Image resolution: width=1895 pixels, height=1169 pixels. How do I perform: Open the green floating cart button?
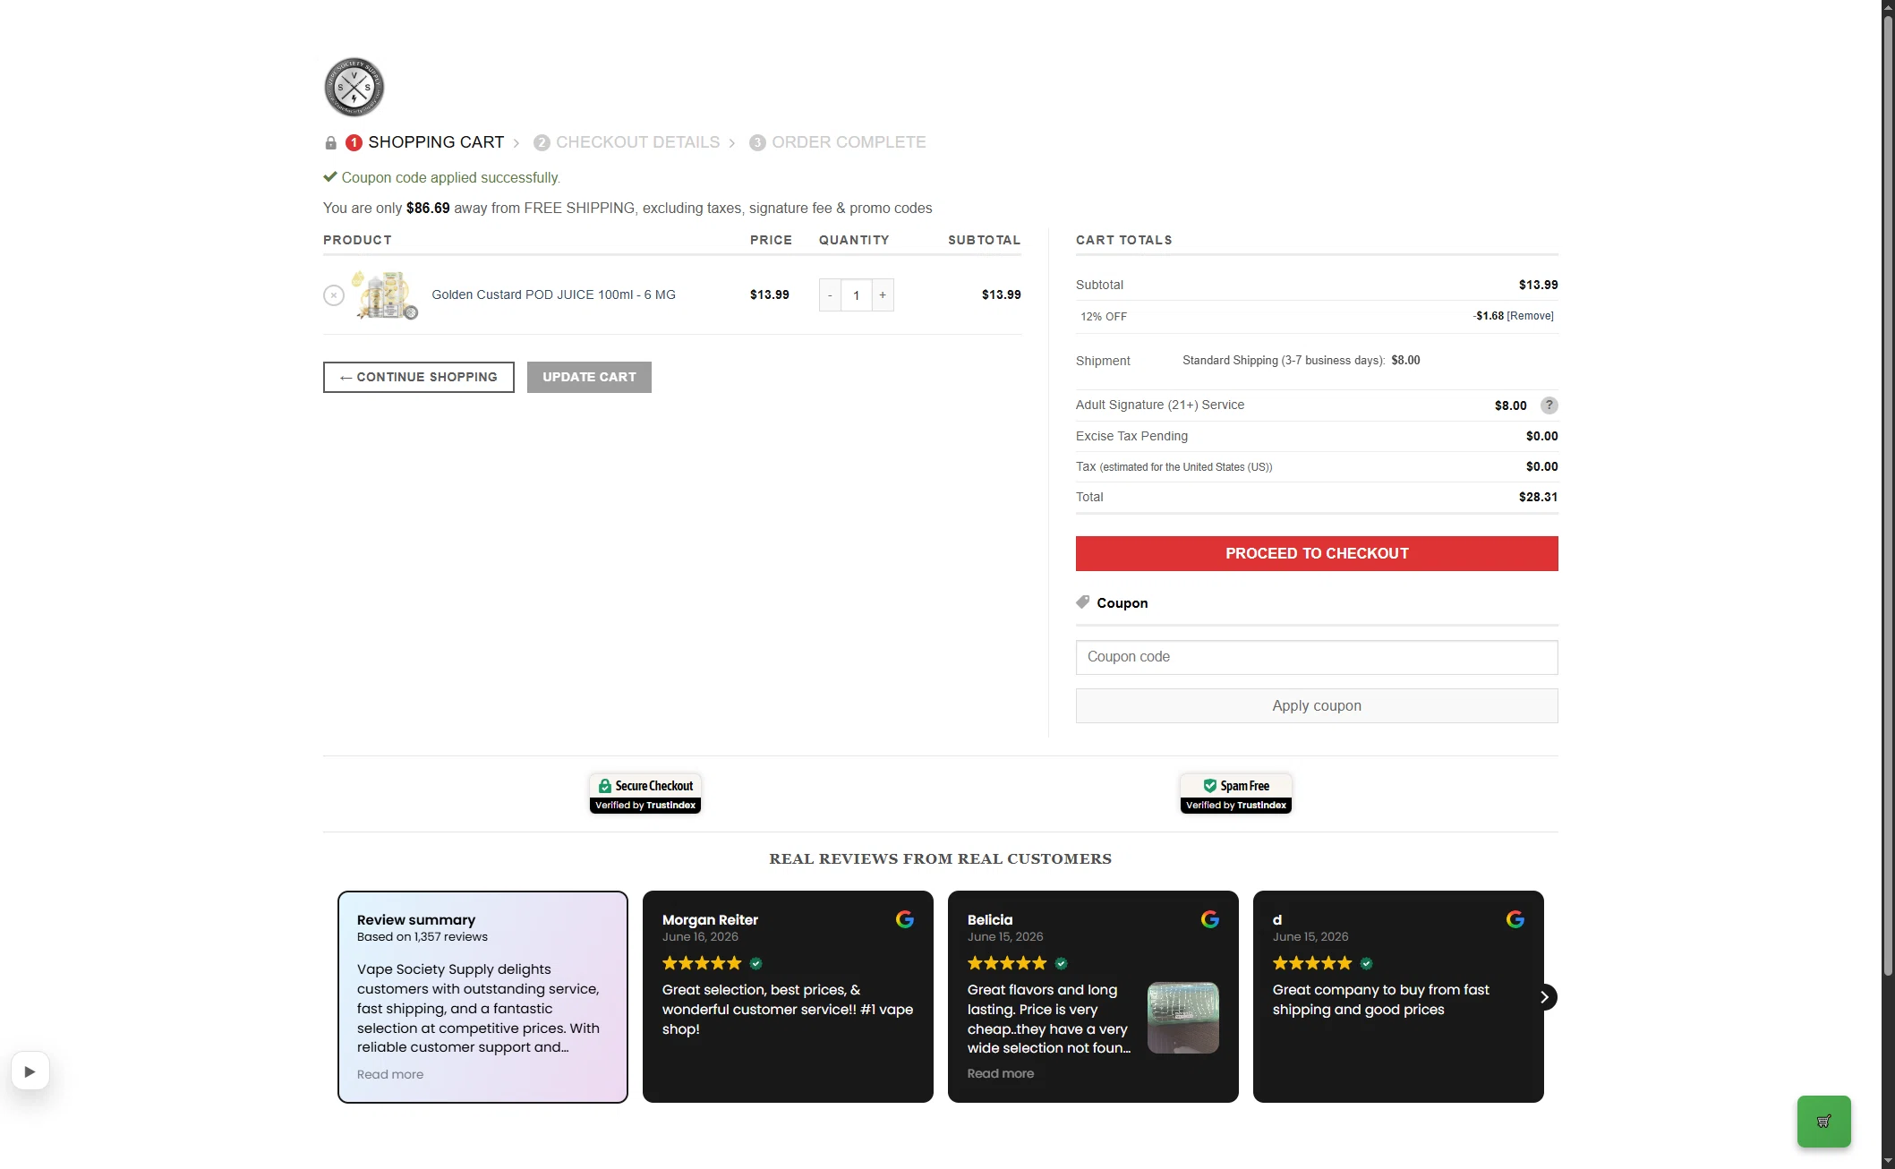pos(1824,1122)
